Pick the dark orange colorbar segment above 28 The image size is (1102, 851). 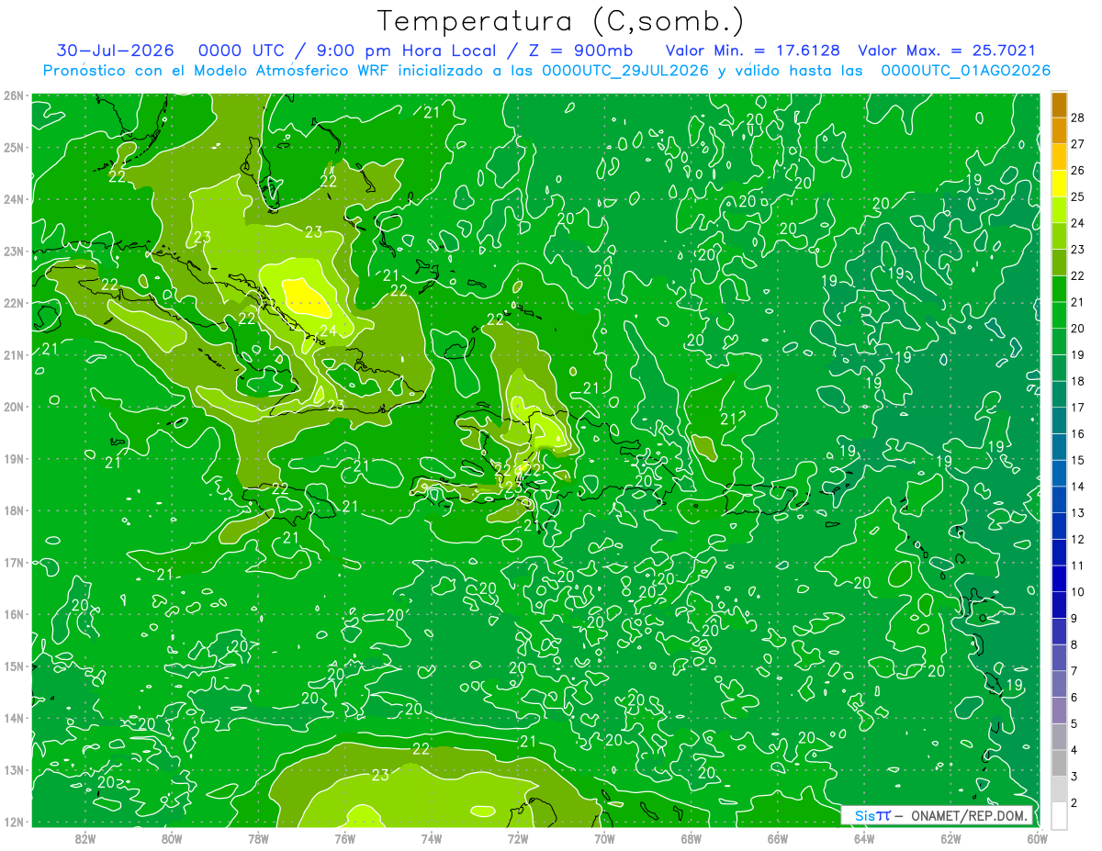[x=1059, y=105]
